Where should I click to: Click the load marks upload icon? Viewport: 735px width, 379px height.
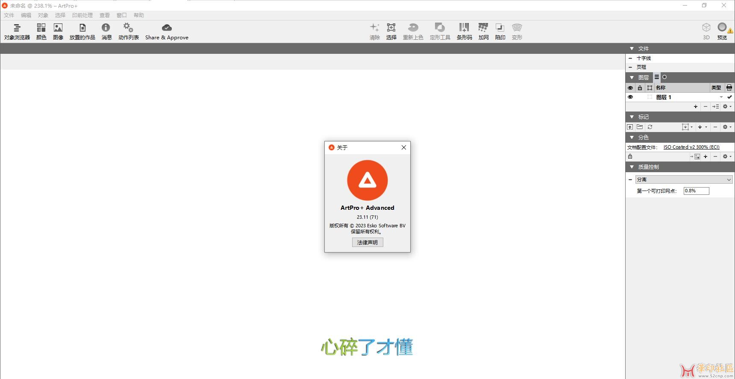pyautogui.click(x=630, y=127)
